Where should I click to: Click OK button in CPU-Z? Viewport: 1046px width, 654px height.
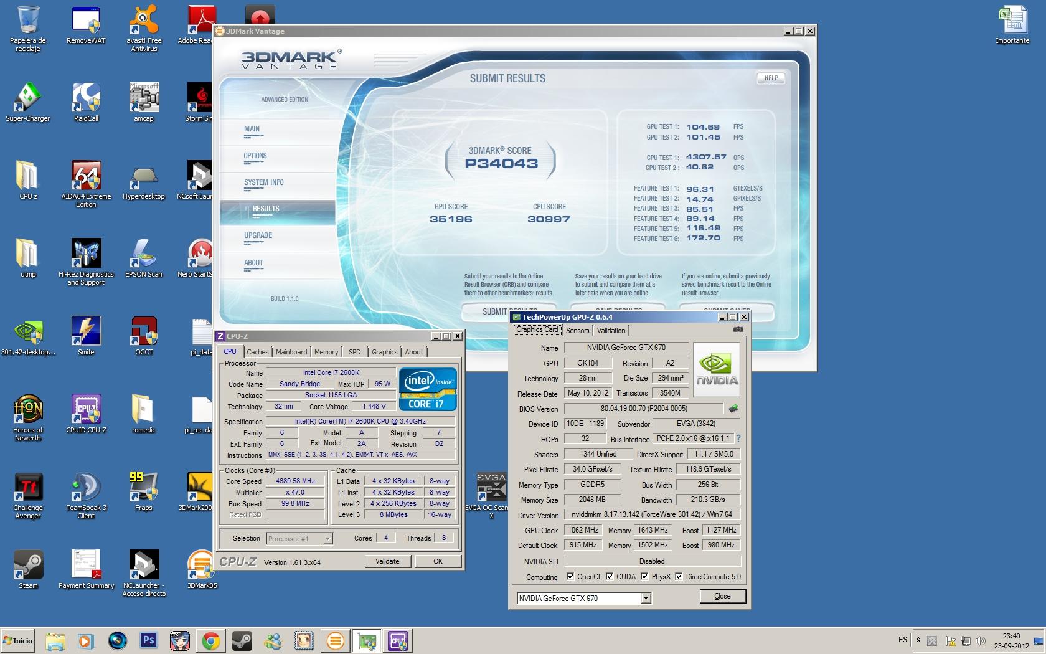tap(438, 561)
